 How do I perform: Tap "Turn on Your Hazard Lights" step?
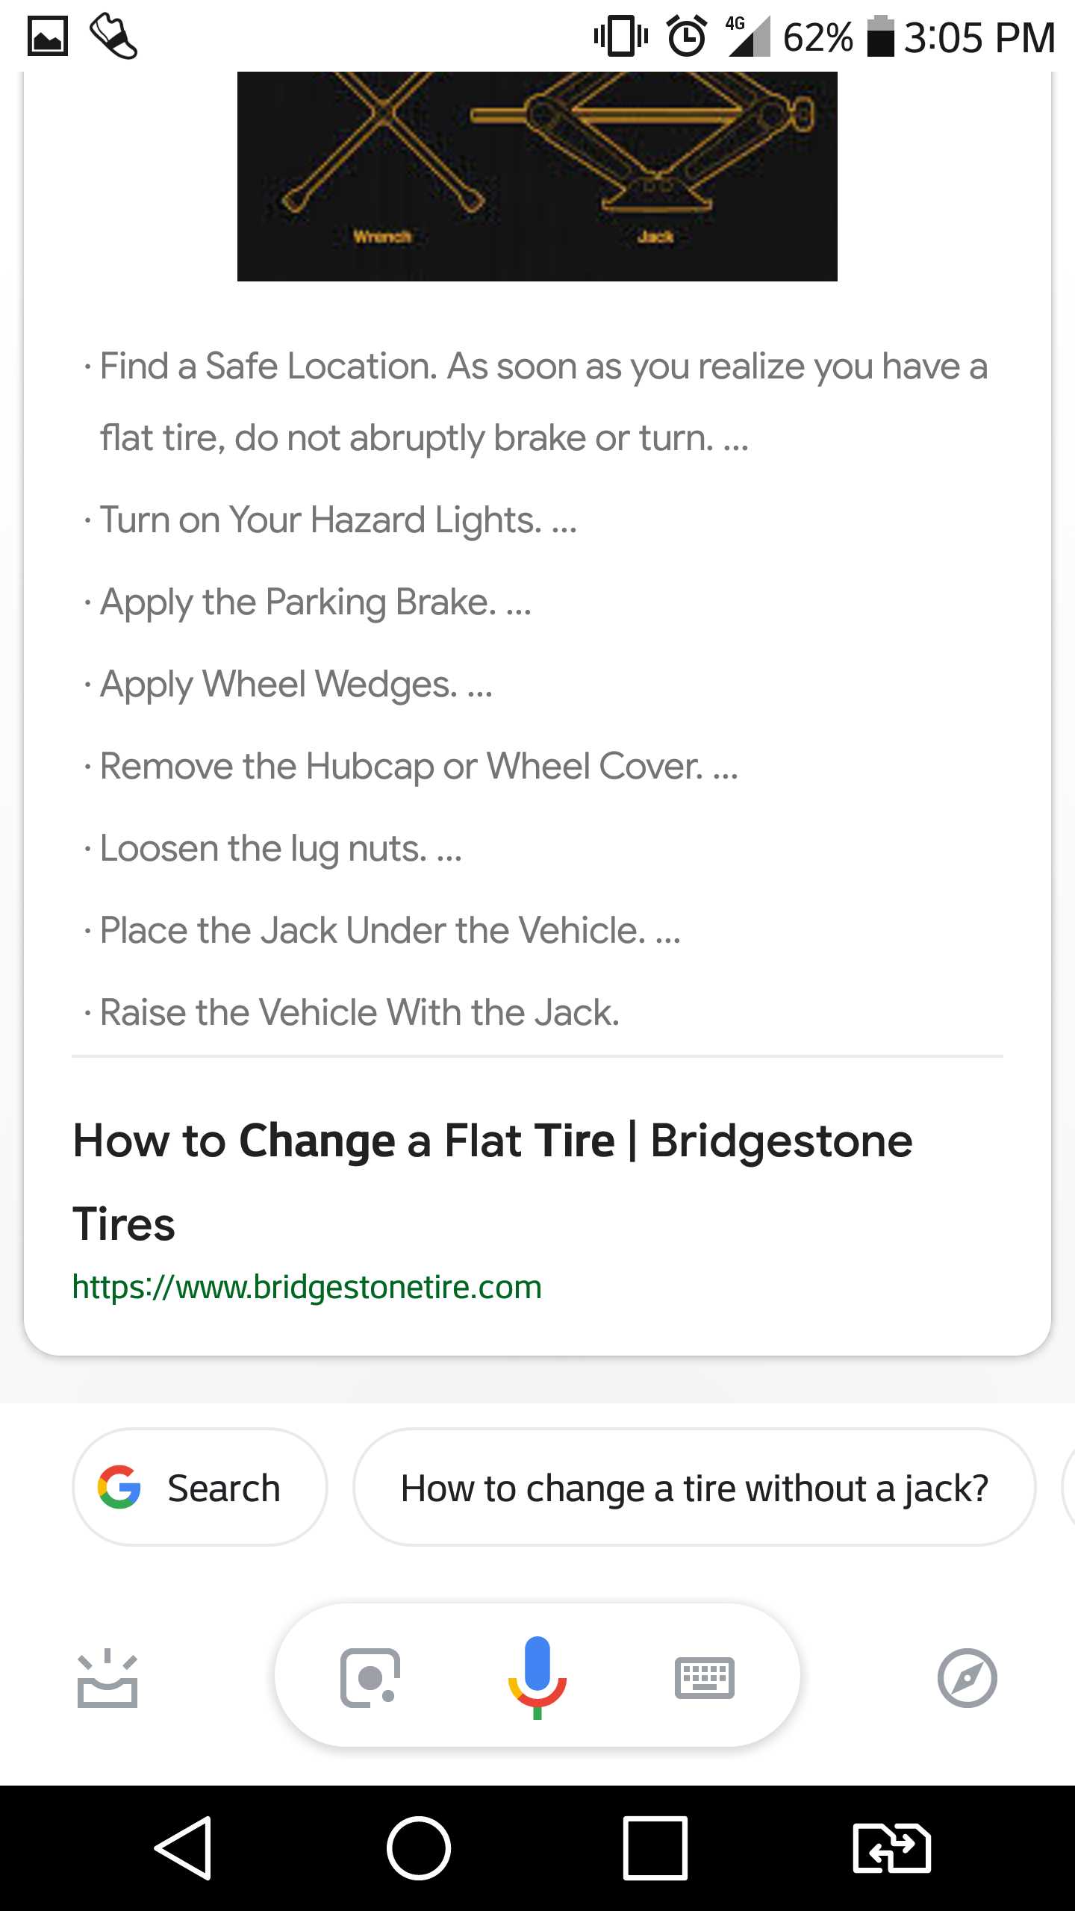point(338,520)
